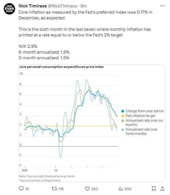170x195 pixels.
Task: Open the view analytics bar icon
Action: point(120,189)
